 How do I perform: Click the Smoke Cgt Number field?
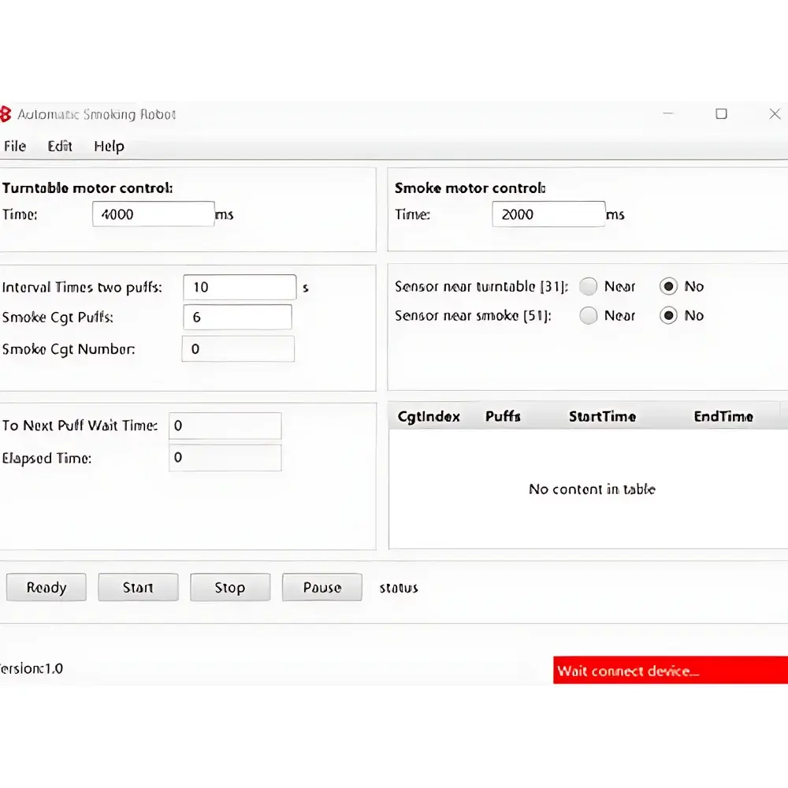point(237,349)
